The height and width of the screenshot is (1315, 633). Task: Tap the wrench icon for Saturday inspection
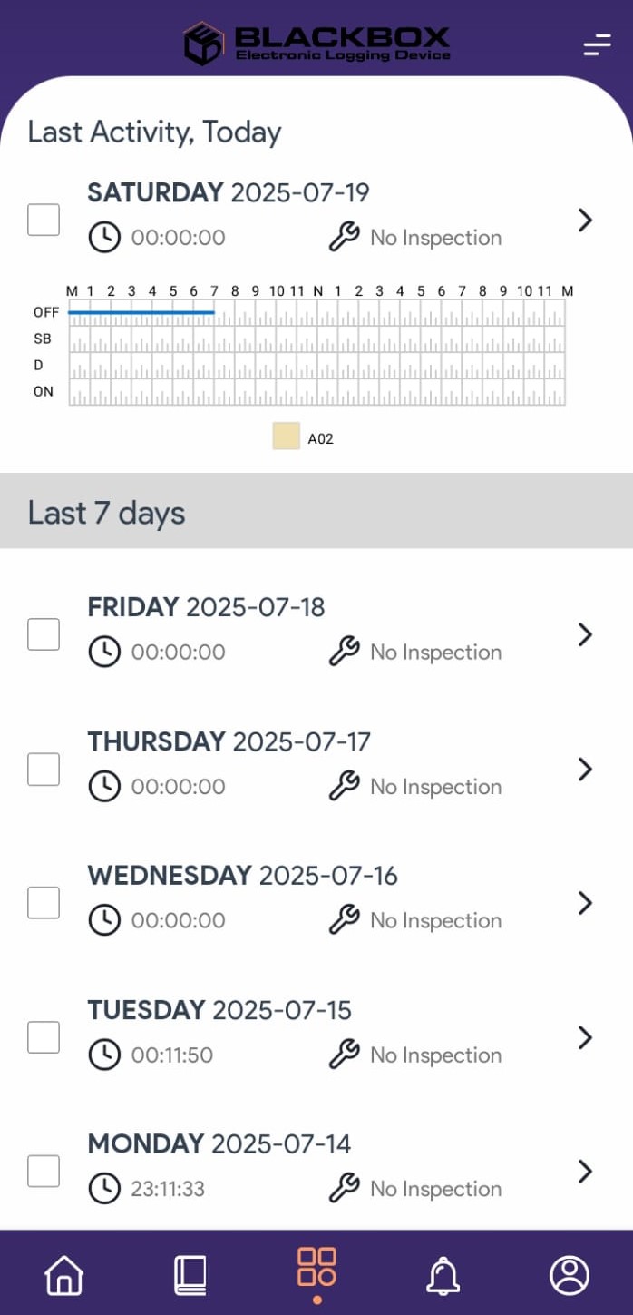pyautogui.click(x=344, y=238)
